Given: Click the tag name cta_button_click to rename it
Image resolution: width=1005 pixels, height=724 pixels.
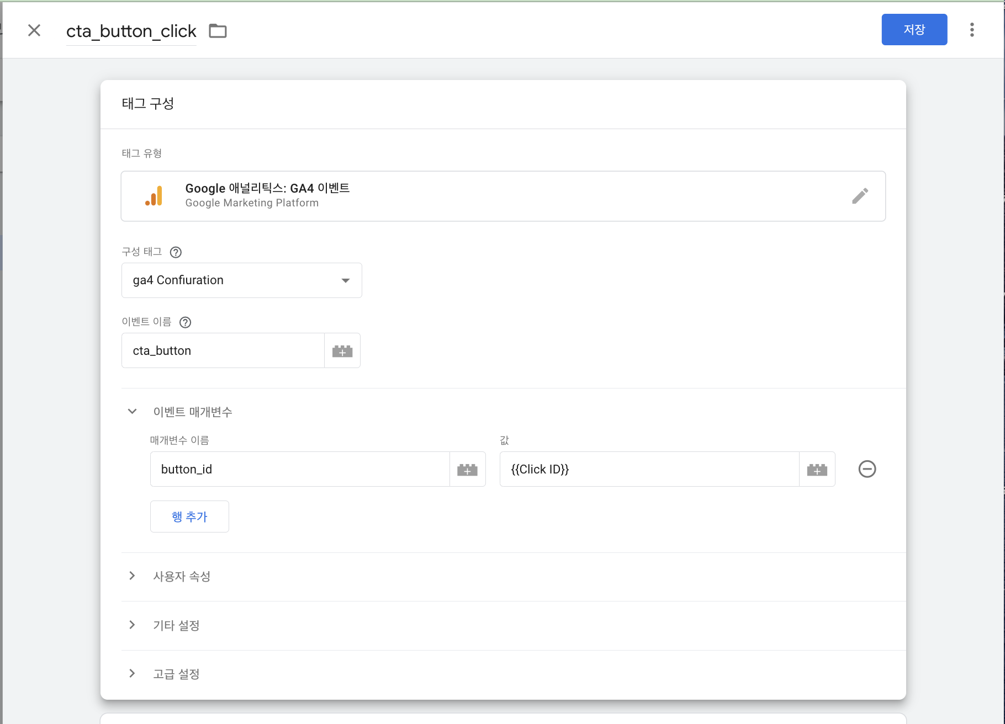Looking at the screenshot, I should [131, 31].
